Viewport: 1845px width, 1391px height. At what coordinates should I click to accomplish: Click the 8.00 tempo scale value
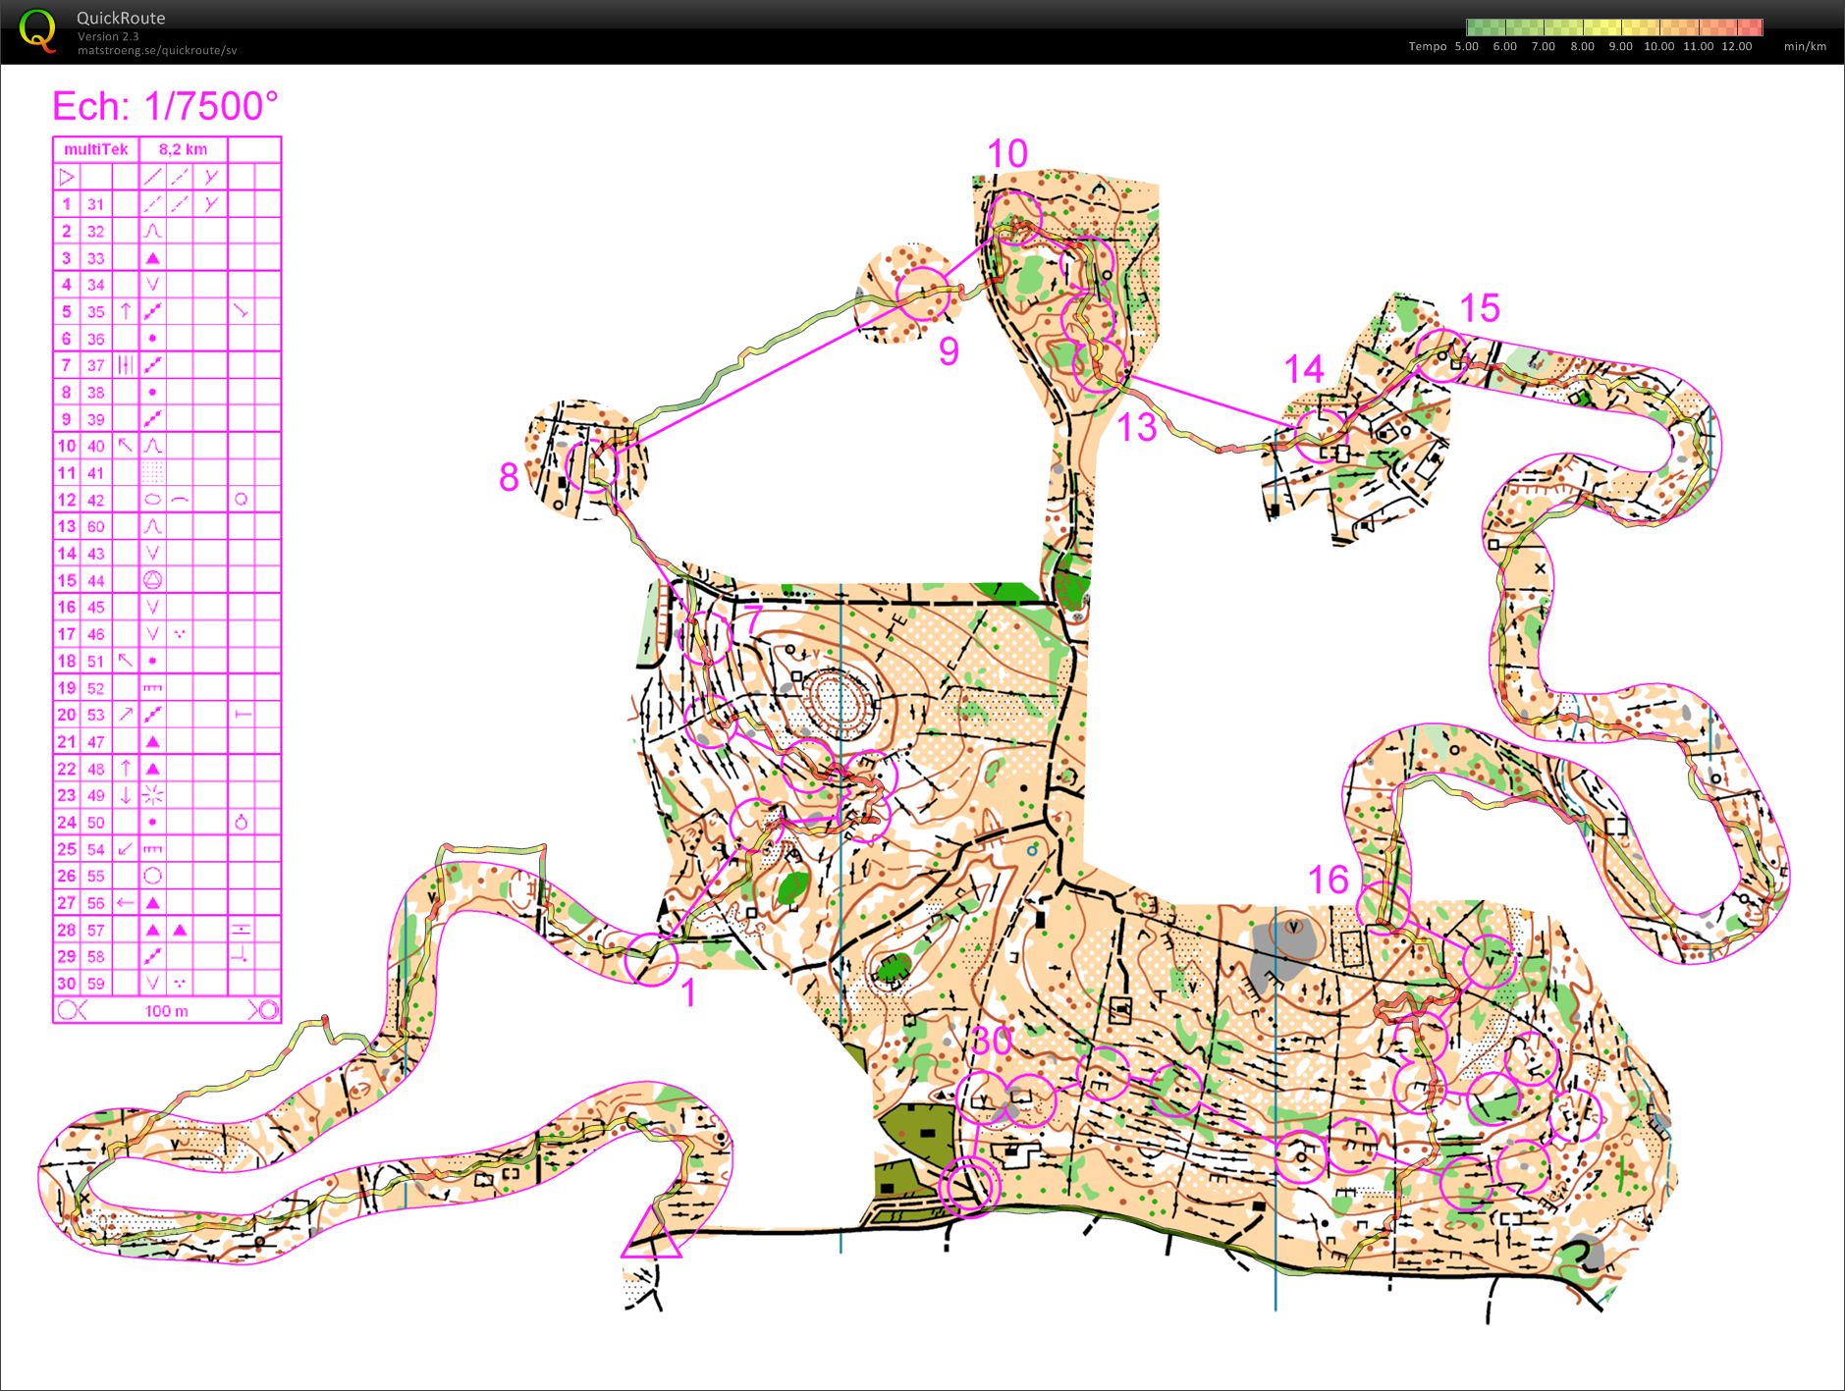click(1582, 46)
